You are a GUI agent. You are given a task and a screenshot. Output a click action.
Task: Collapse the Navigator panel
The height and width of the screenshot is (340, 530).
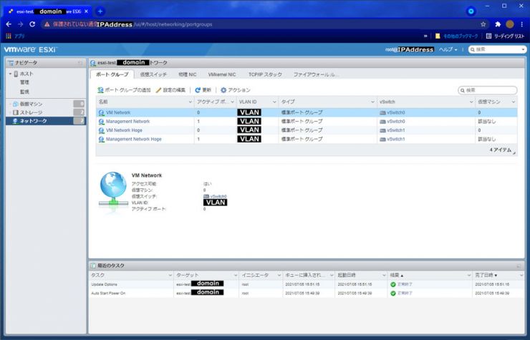(x=79, y=63)
